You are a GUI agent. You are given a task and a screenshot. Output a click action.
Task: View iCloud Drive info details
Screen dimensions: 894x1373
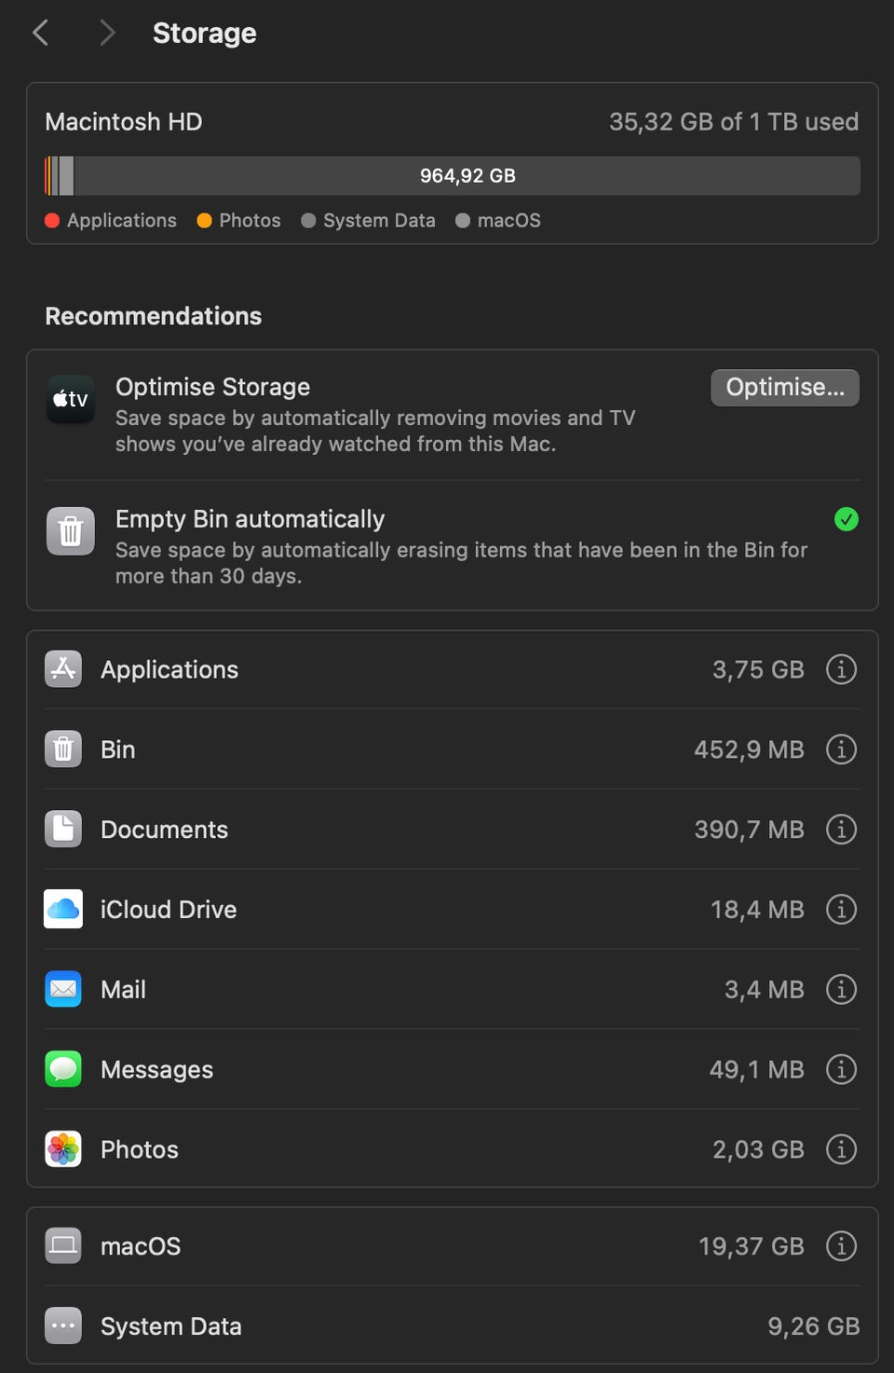coord(841,910)
